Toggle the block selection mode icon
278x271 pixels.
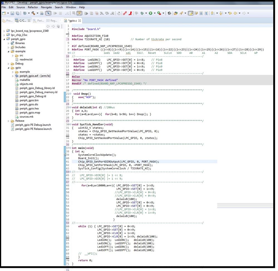201,13
